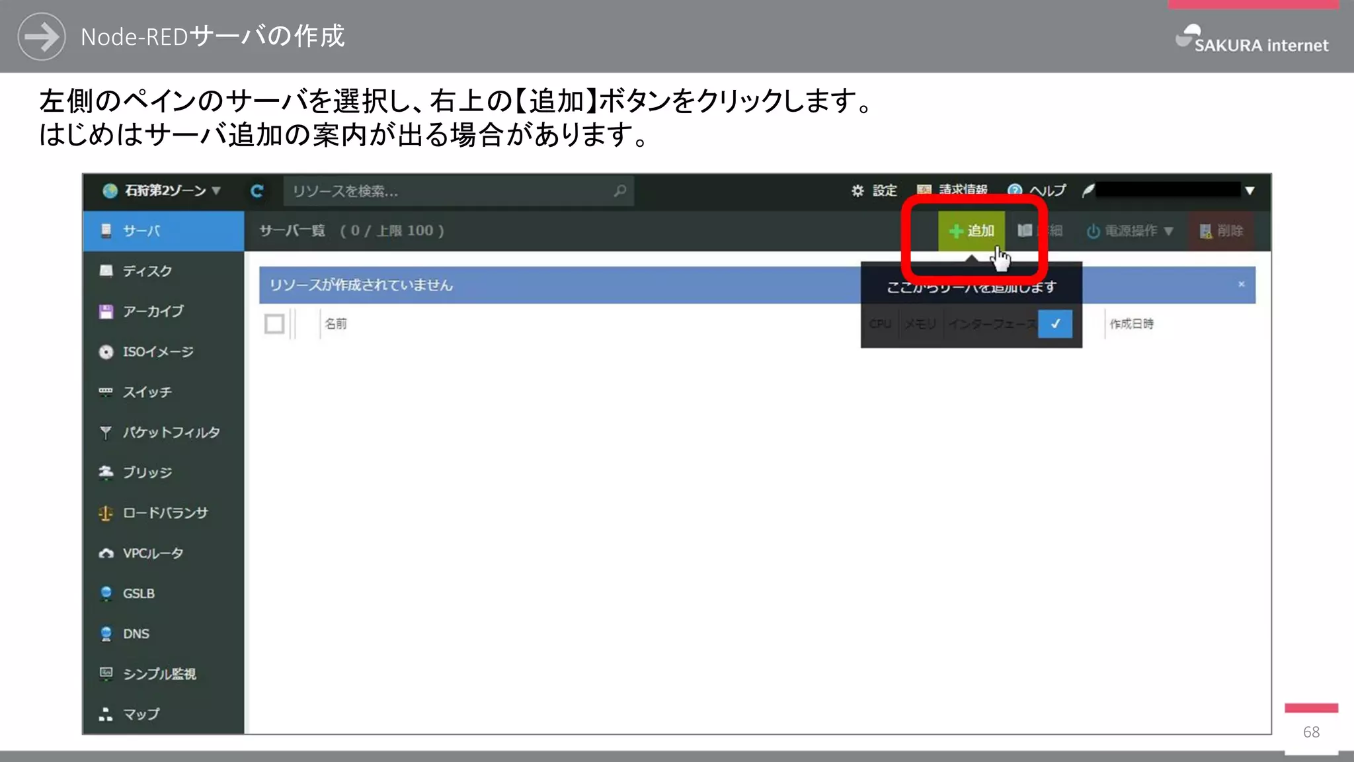Open the DNS section
1354x762 pixels.
click(x=163, y=634)
